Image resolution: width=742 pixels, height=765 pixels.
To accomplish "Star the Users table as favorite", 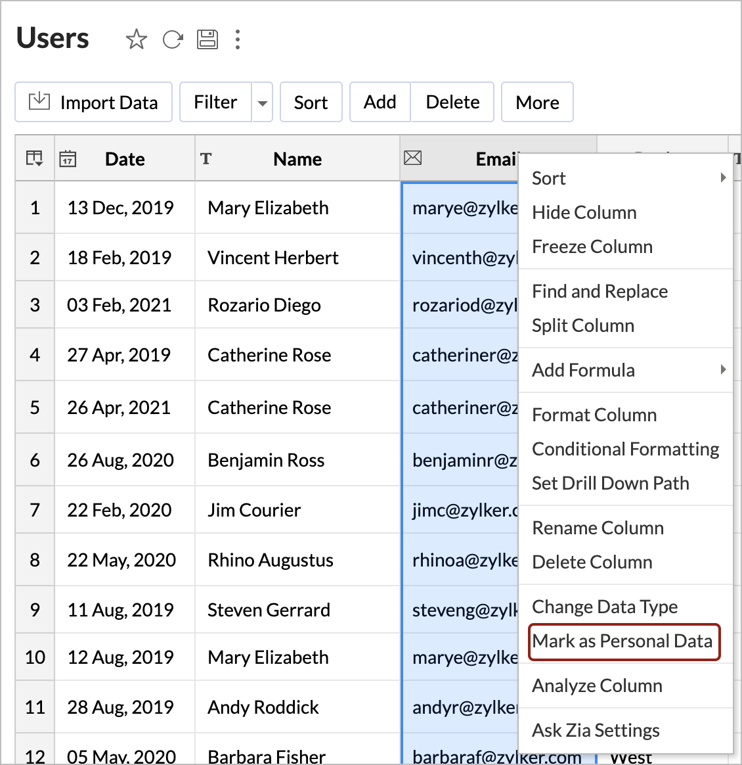I will pos(136,39).
